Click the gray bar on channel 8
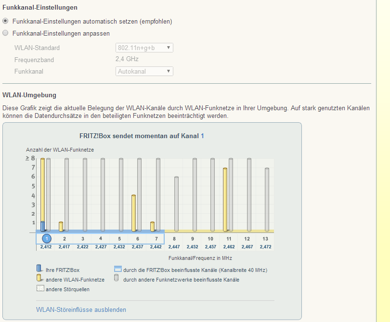The image size is (390, 322). 176,204
